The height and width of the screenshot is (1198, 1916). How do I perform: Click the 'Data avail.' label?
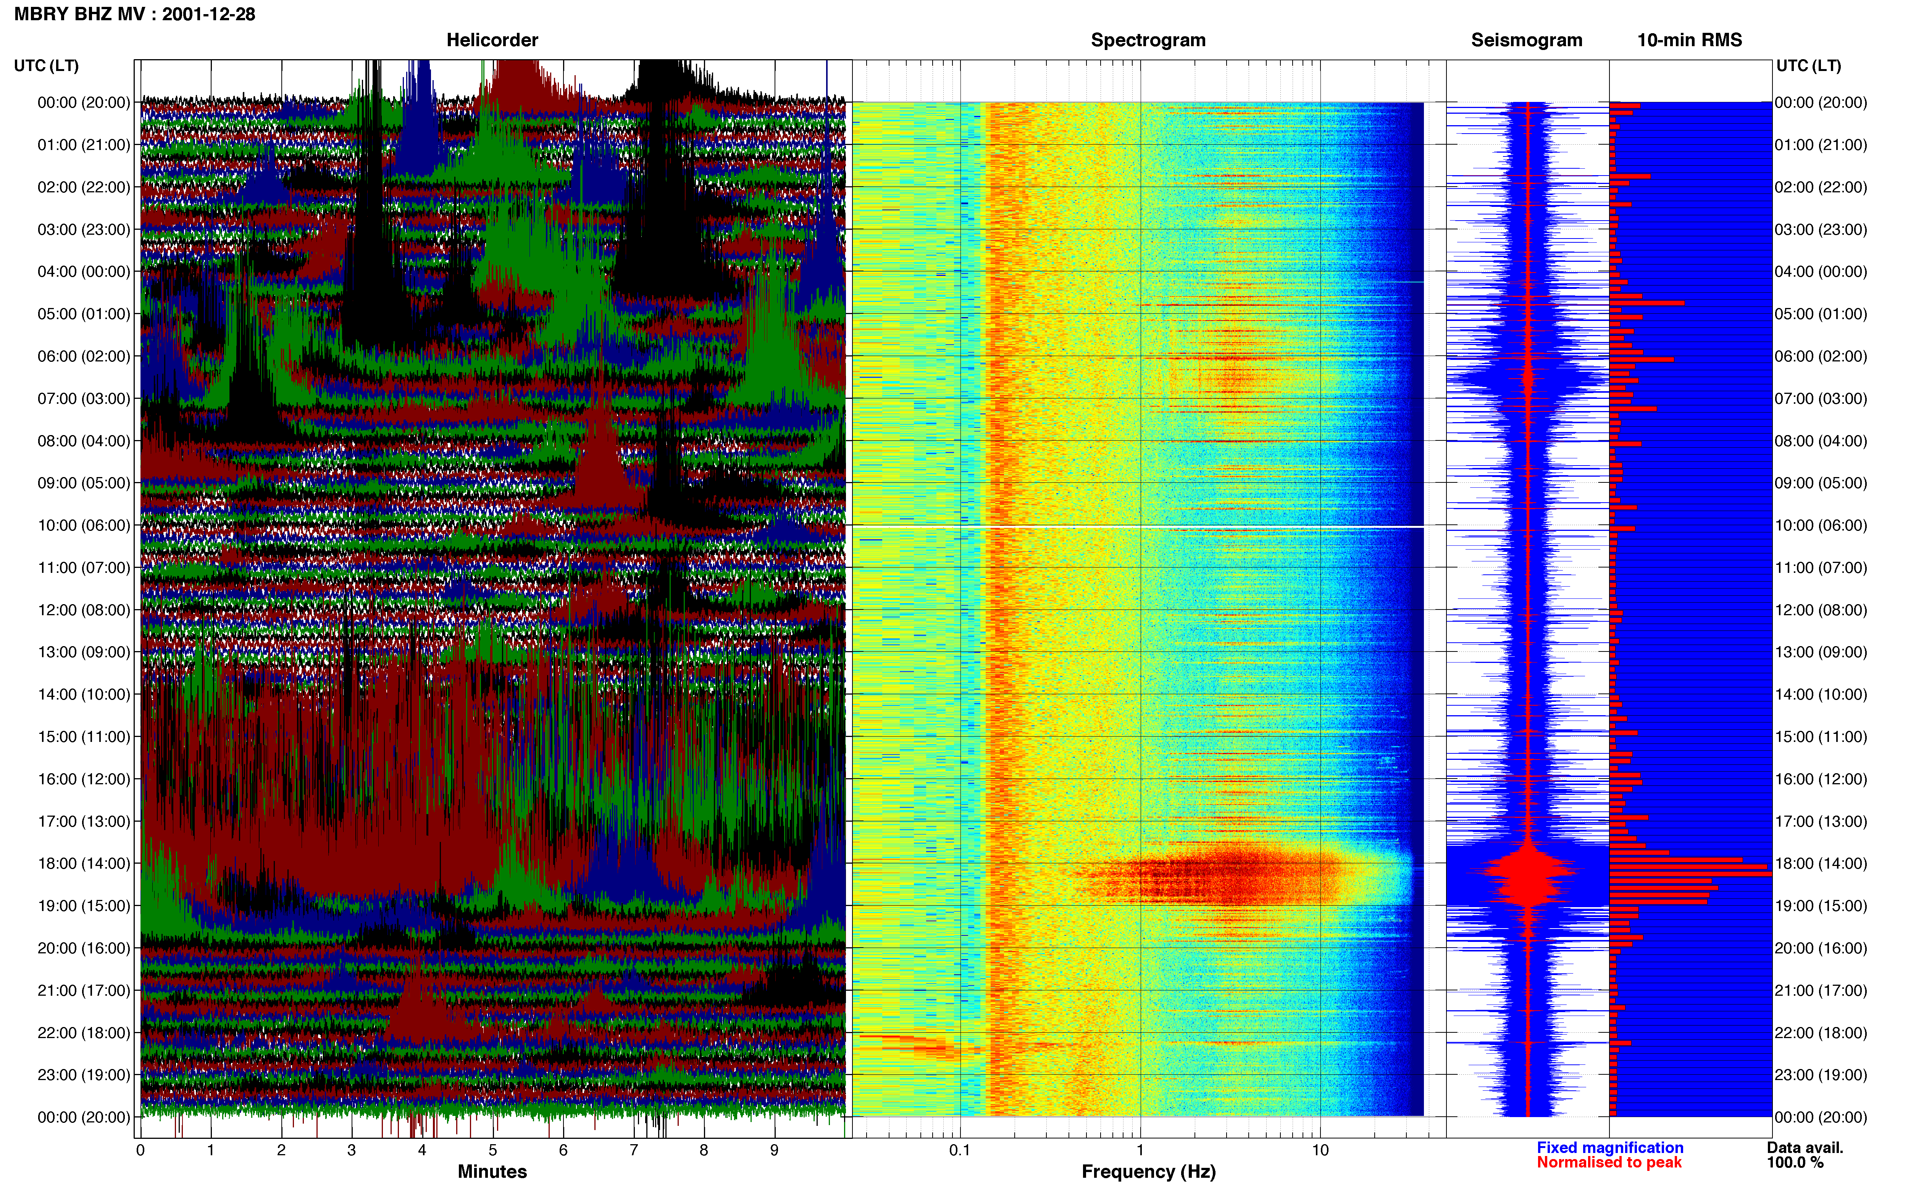pyautogui.click(x=1805, y=1147)
